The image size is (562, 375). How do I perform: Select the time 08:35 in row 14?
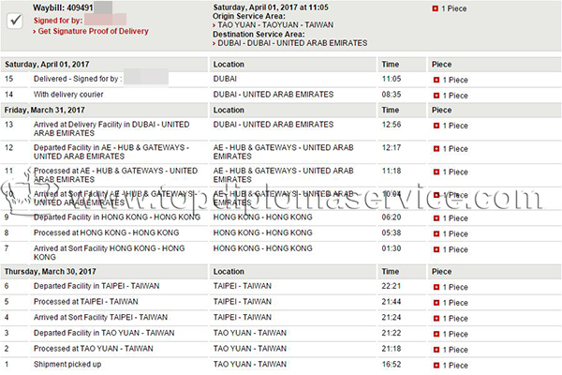click(x=392, y=95)
